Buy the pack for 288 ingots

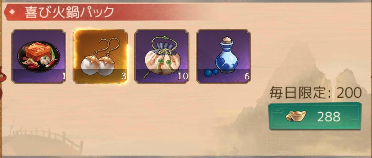point(315,116)
